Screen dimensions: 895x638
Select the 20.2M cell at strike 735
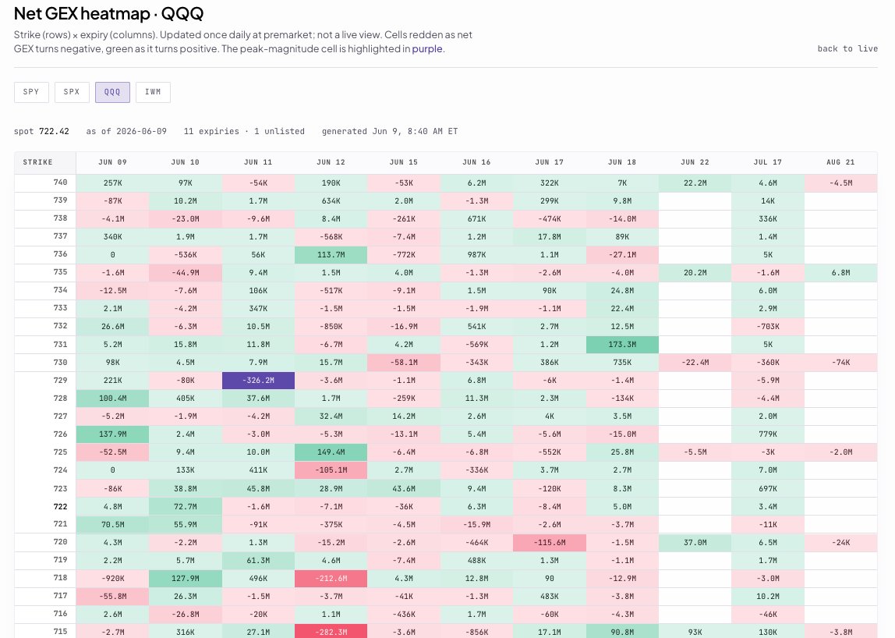[x=695, y=272]
